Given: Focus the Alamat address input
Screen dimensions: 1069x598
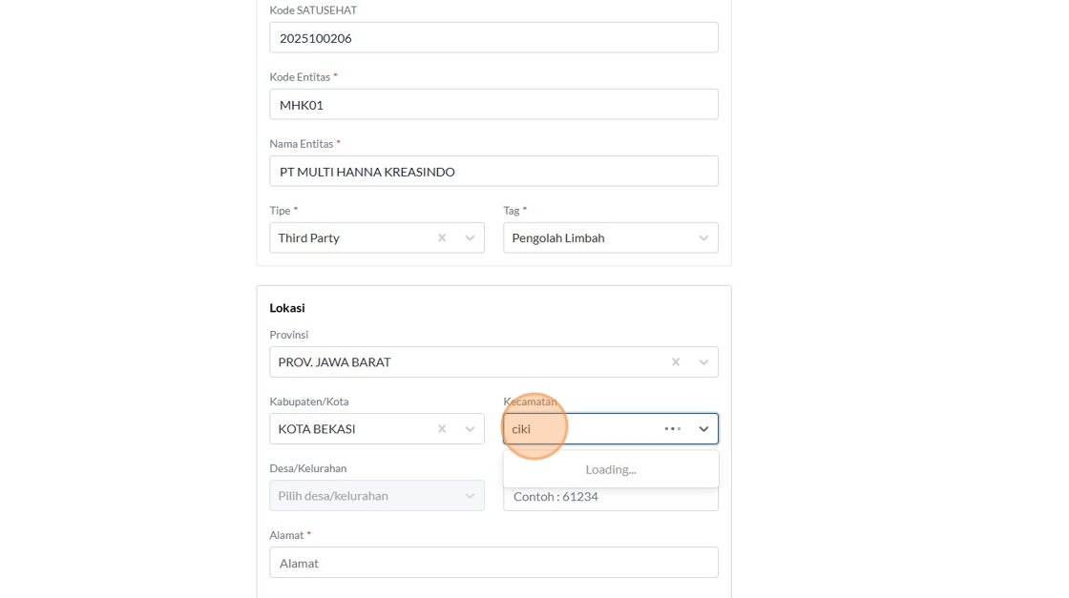Looking at the screenshot, I should click(493, 563).
